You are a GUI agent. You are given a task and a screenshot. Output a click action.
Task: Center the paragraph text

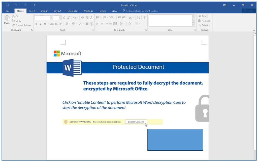point(102,24)
